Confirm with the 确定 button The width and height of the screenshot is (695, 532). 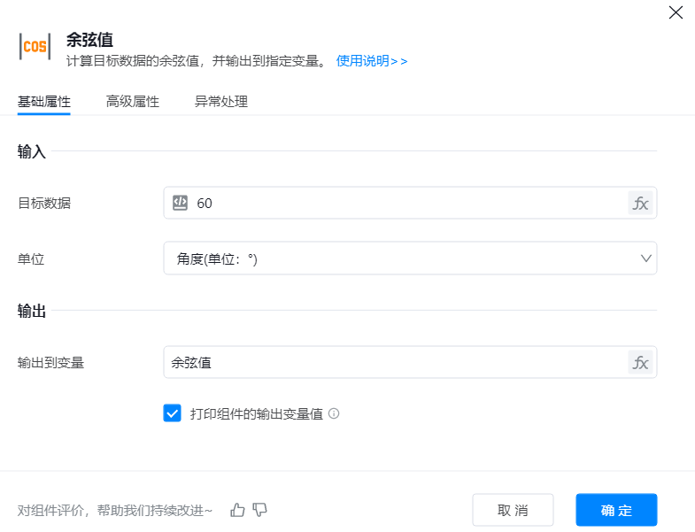point(616,510)
